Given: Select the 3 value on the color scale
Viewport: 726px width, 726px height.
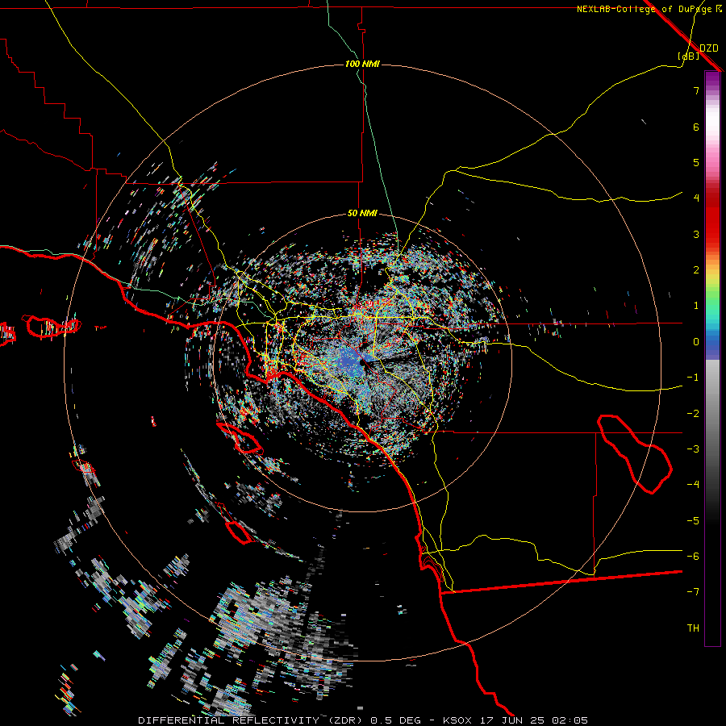Looking at the screenshot, I should coord(696,234).
